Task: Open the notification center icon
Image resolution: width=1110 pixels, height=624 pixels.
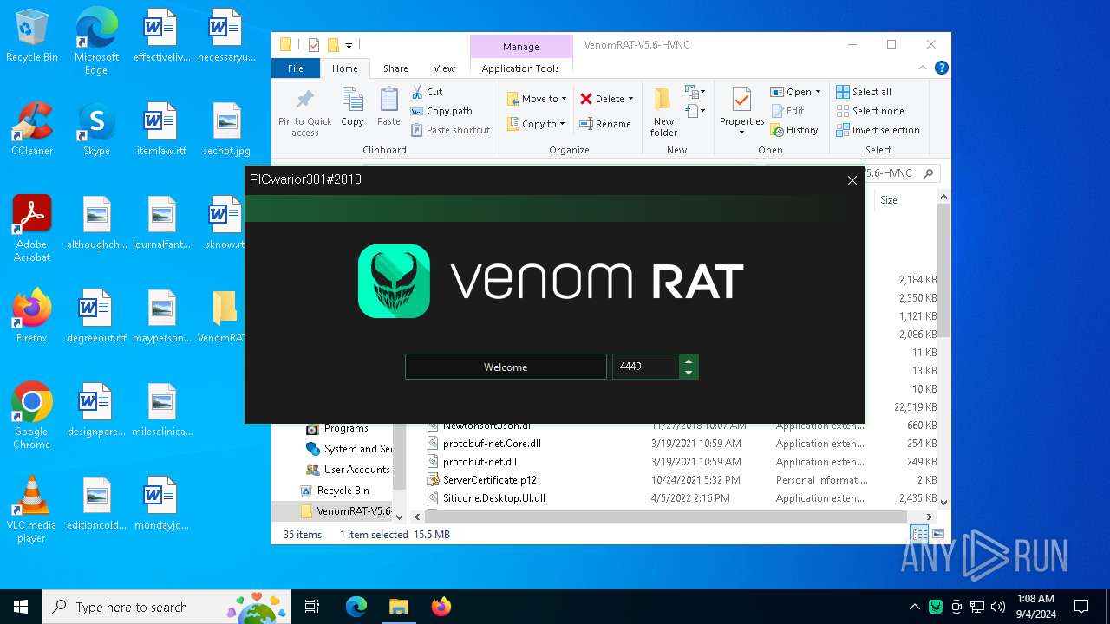Action: (1081, 607)
